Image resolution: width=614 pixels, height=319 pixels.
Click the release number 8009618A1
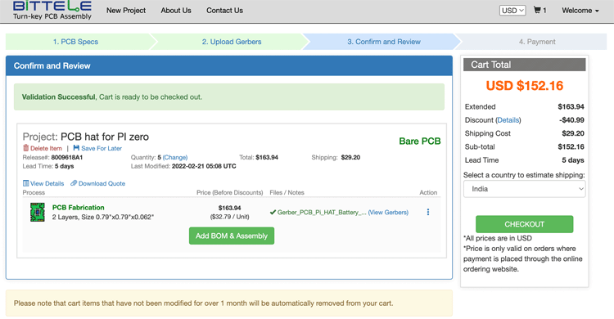click(67, 157)
